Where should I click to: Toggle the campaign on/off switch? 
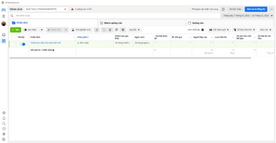[23, 44]
